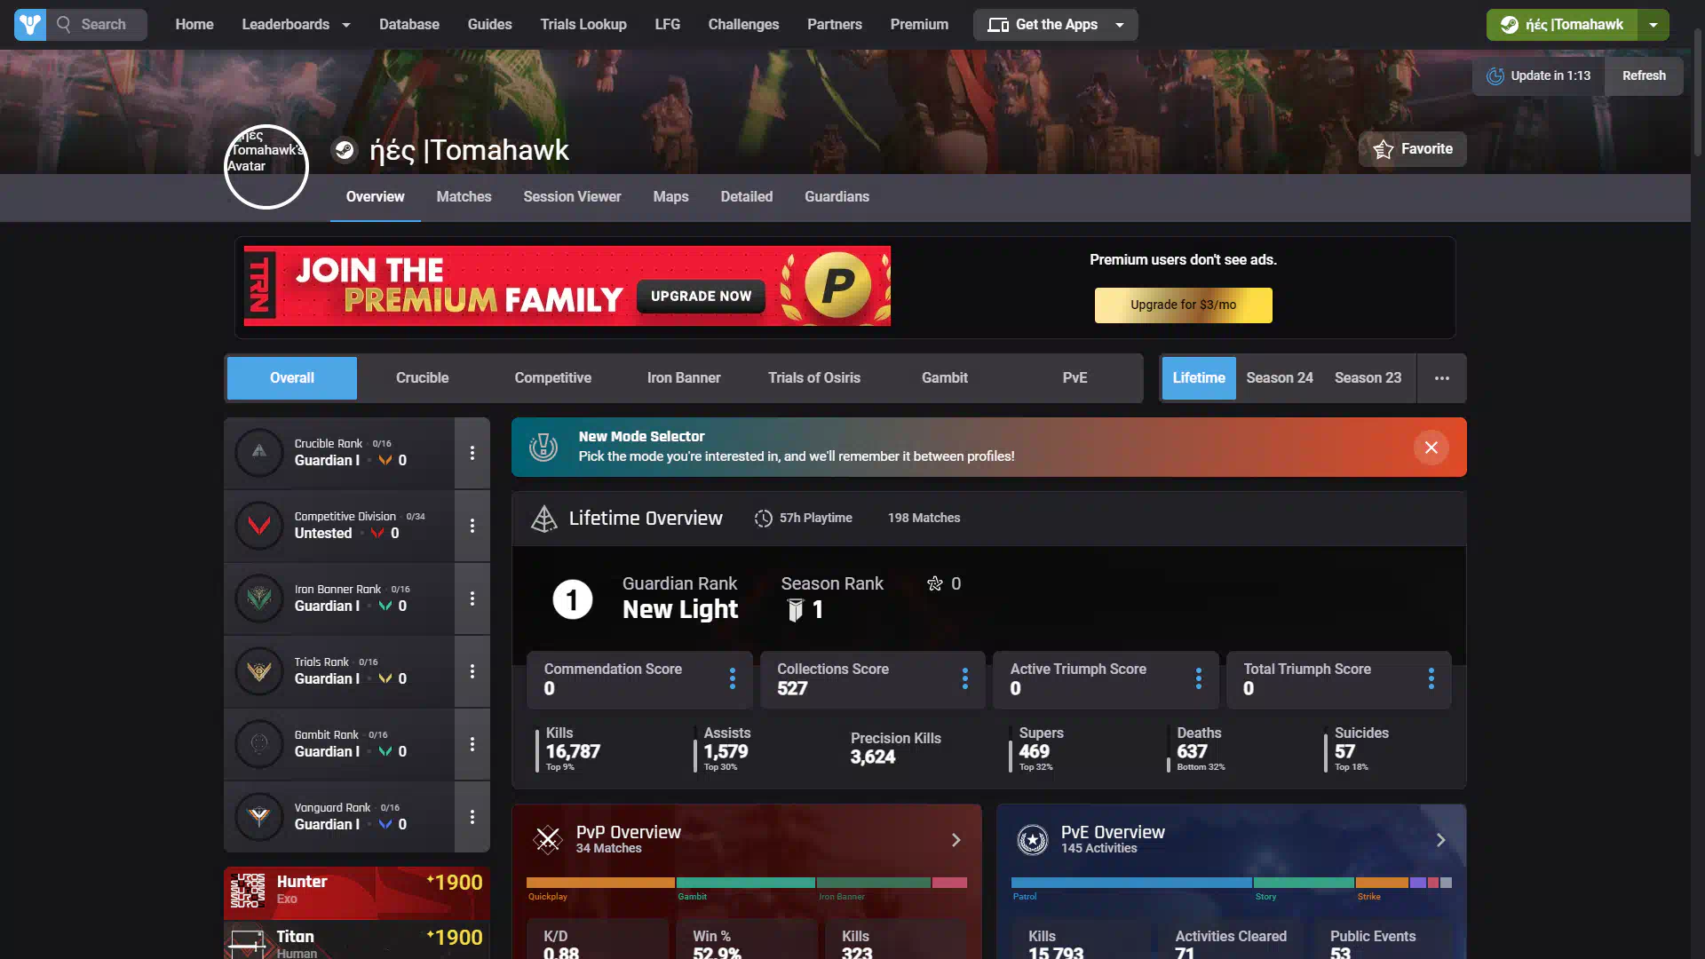The width and height of the screenshot is (1705, 959).
Task: Click the Steam platform icon beside player name
Action: pyautogui.click(x=345, y=150)
